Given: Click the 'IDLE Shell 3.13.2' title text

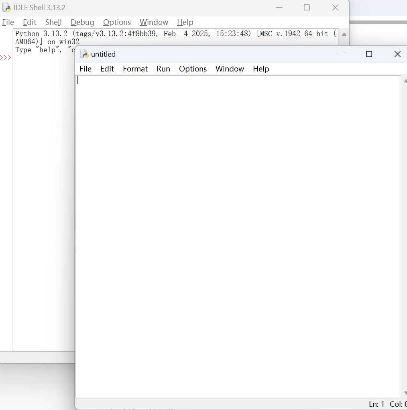Looking at the screenshot, I should (x=39, y=8).
